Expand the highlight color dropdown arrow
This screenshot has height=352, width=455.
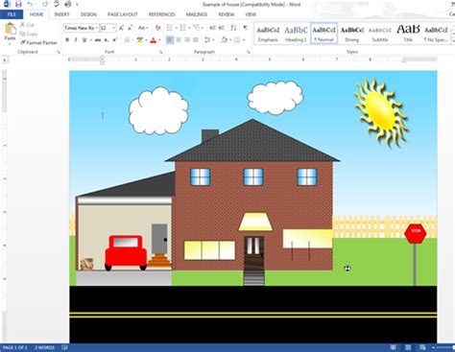[146, 40]
